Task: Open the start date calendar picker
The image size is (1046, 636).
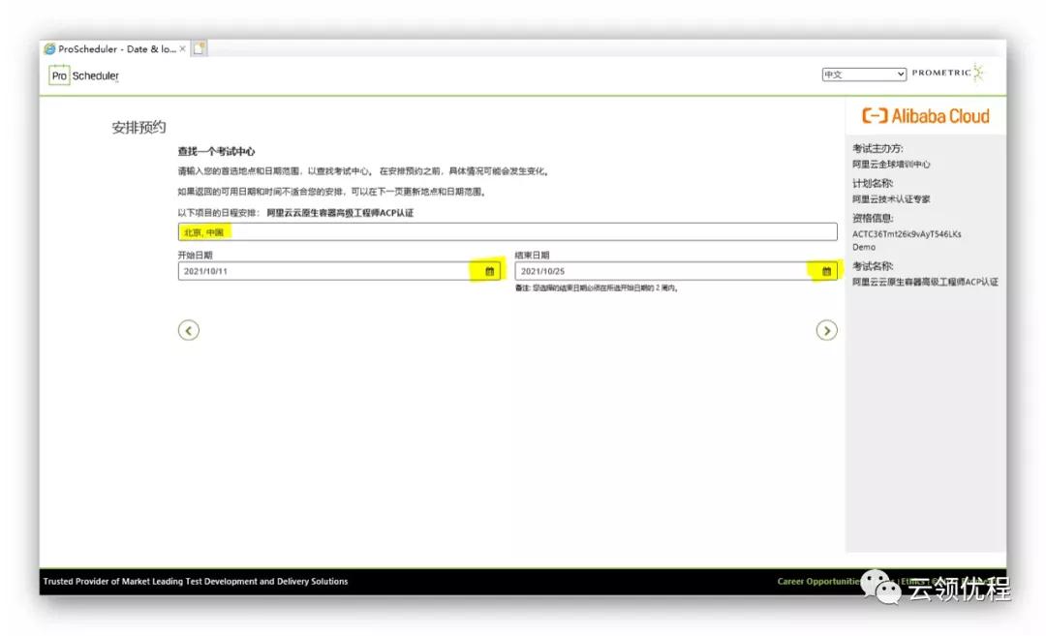Action: point(490,271)
